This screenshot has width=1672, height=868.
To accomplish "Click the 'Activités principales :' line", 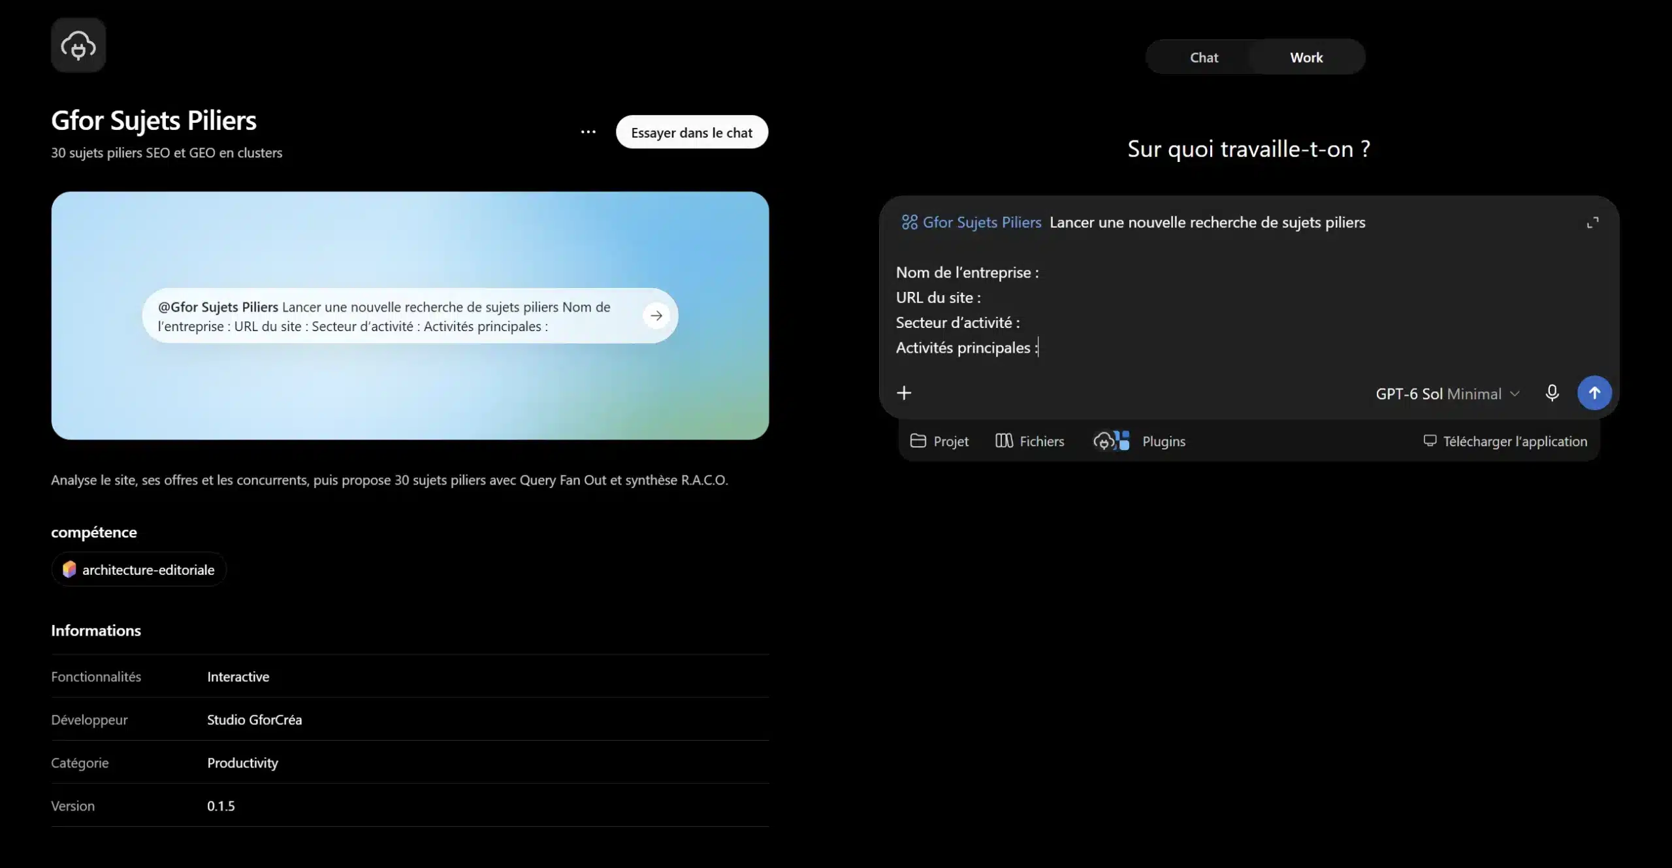I will 967,347.
